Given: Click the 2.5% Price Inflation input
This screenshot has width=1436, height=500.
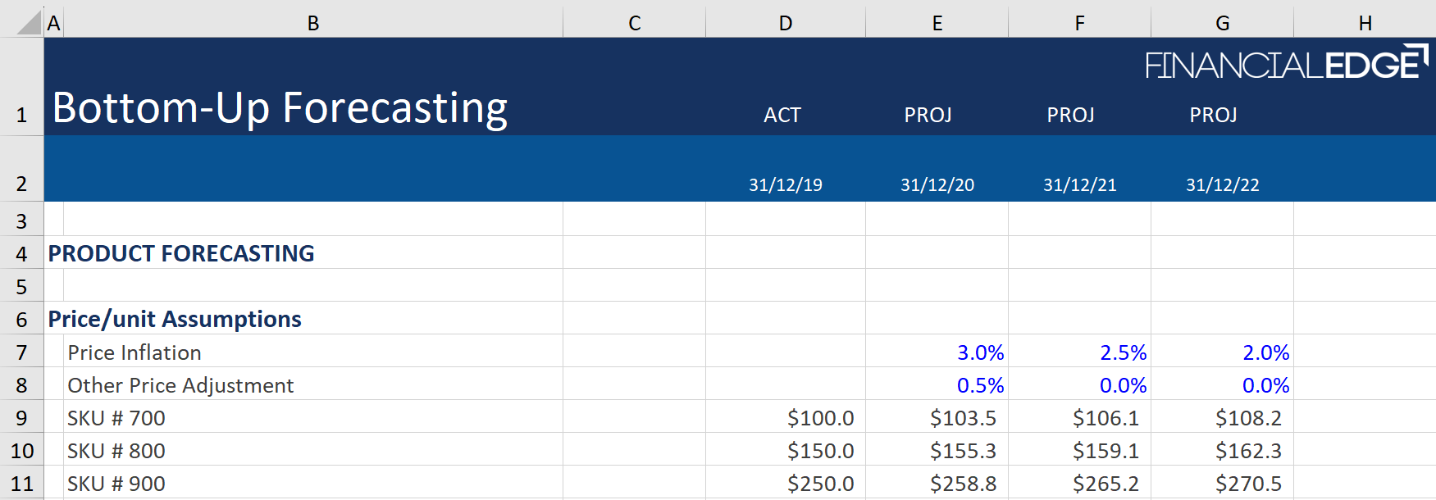Looking at the screenshot, I should [1122, 352].
